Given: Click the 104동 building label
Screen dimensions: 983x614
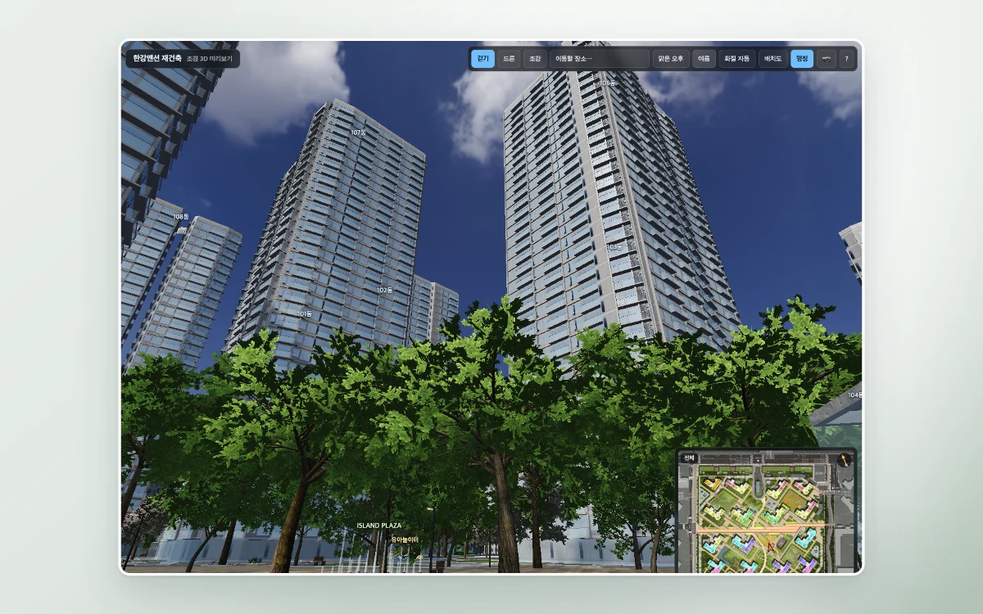Looking at the screenshot, I should (854, 395).
